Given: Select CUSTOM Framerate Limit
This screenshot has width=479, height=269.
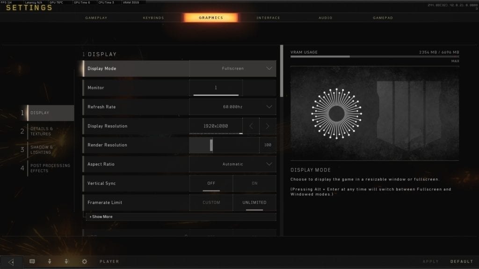Looking at the screenshot, I should (x=211, y=203).
